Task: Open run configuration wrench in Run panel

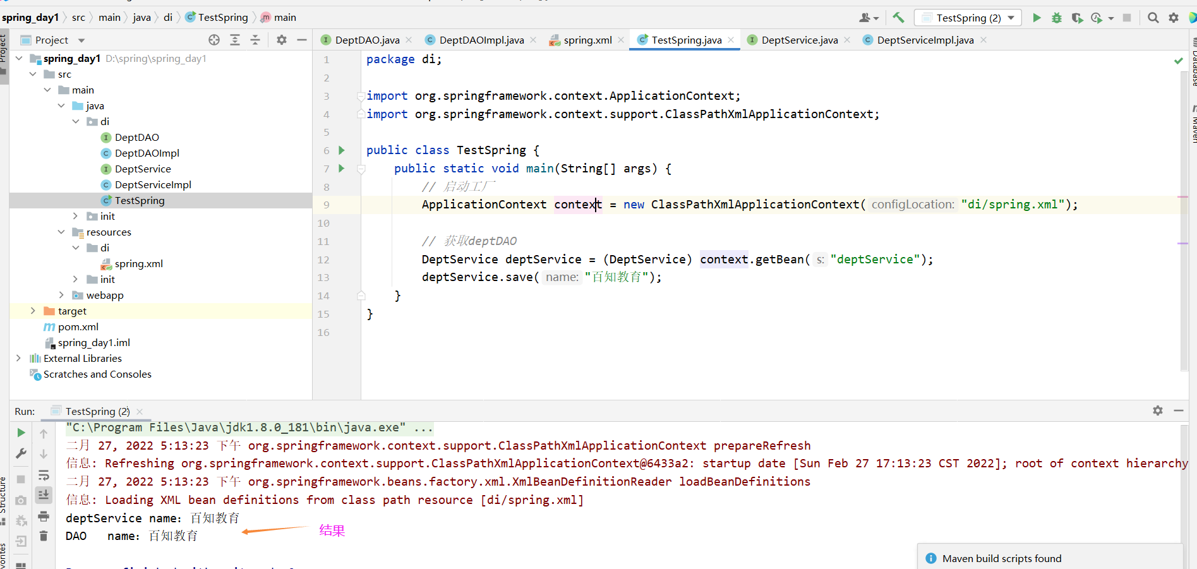Action: point(21,453)
